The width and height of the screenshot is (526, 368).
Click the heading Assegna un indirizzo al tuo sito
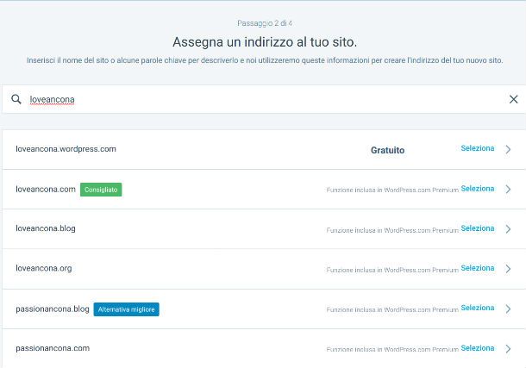[x=265, y=42]
